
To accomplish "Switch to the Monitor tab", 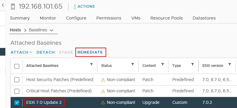I will pos(48,18).
